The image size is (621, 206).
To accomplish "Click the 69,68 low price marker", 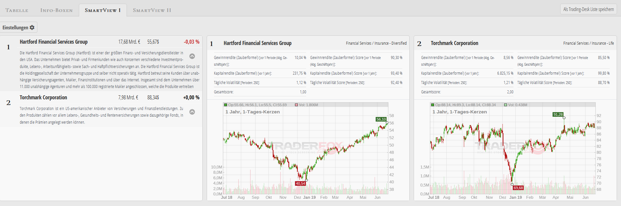I will 519,188.
